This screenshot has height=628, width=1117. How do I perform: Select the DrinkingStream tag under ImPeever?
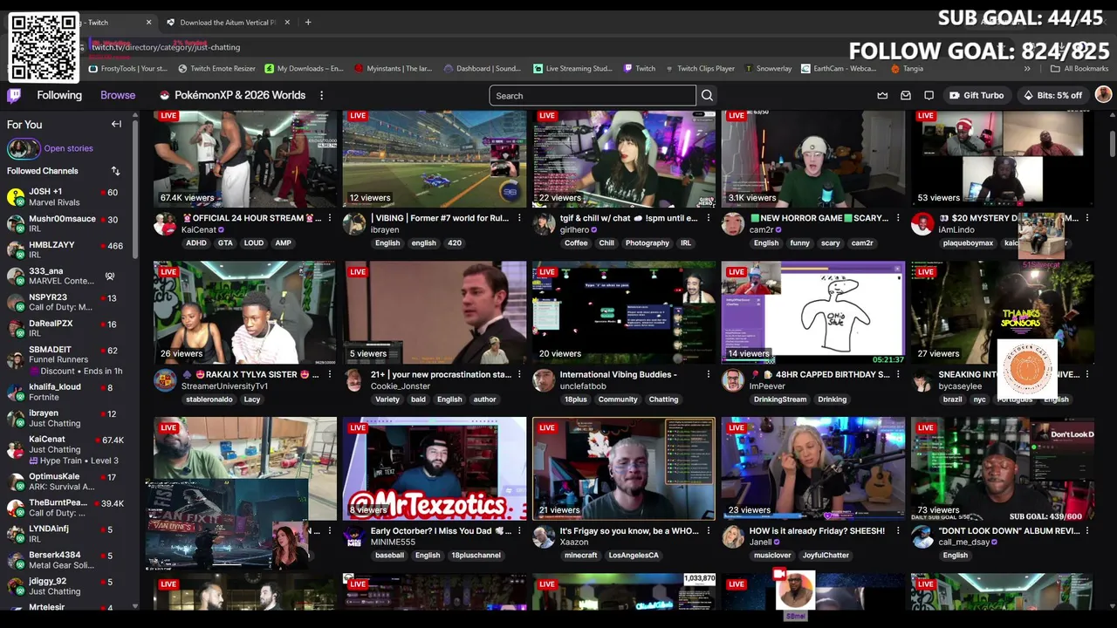click(780, 399)
